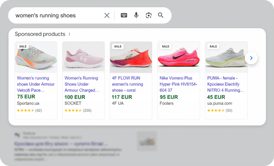Click the 100 EUR price
Screen dimensions: 274x166
click(x=75, y=97)
